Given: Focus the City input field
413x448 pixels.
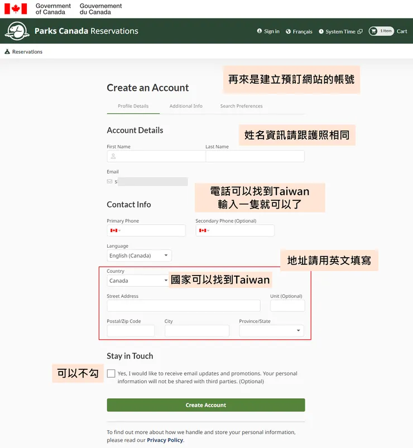Looking at the screenshot, I should pyautogui.click(x=197, y=331).
